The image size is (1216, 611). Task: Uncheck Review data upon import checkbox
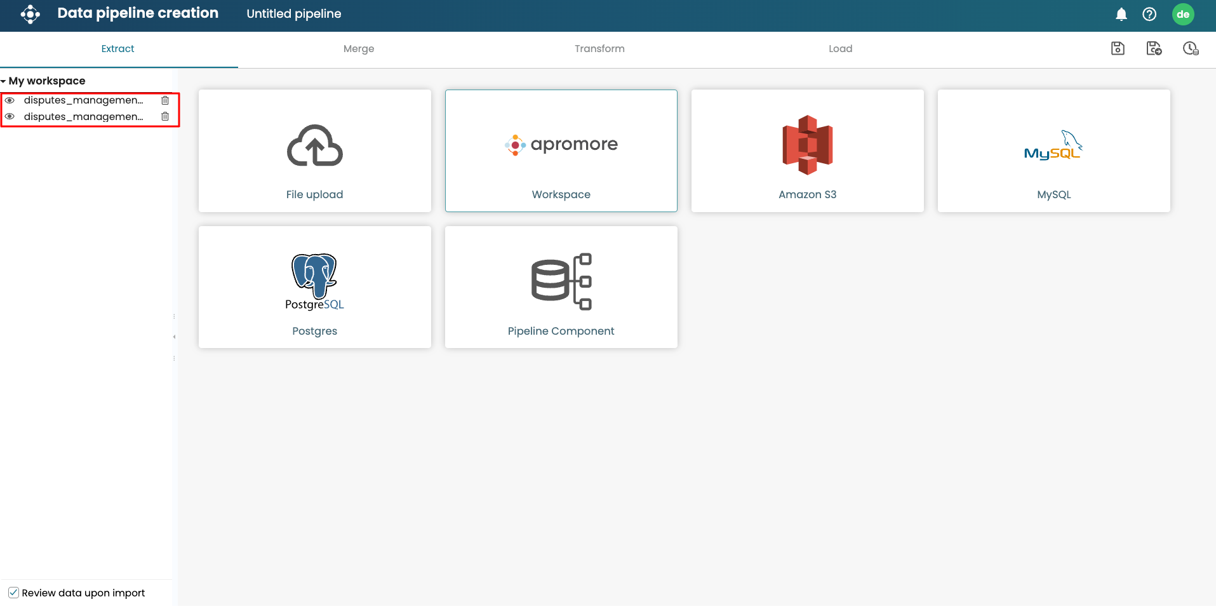coord(13,593)
